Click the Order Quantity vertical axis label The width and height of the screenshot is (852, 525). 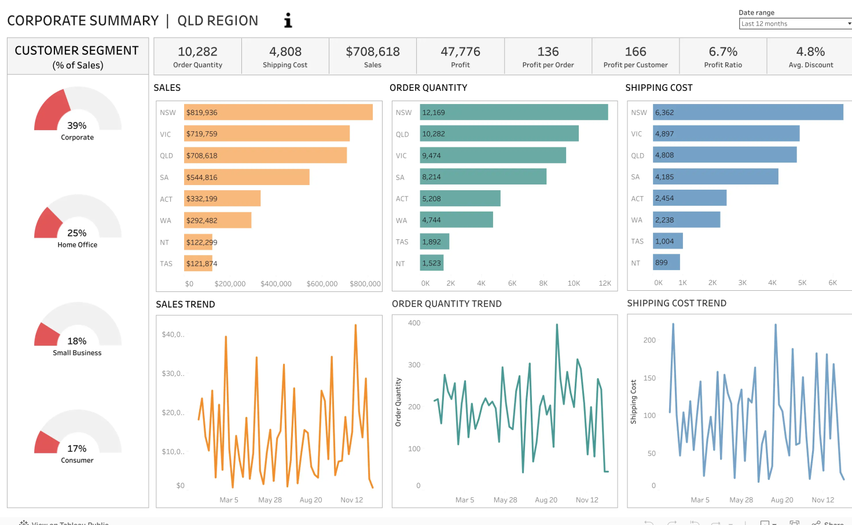398,402
